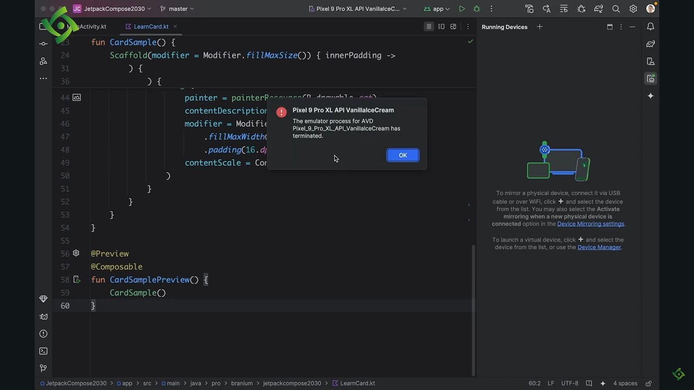Viewport: 694px width, 390px height.
Task: Add a device with the plus icon
Action: (x=539, y=27)
